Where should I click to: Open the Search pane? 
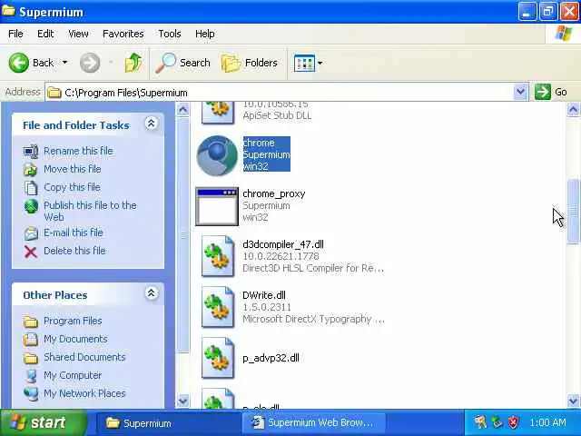[182, 63]
